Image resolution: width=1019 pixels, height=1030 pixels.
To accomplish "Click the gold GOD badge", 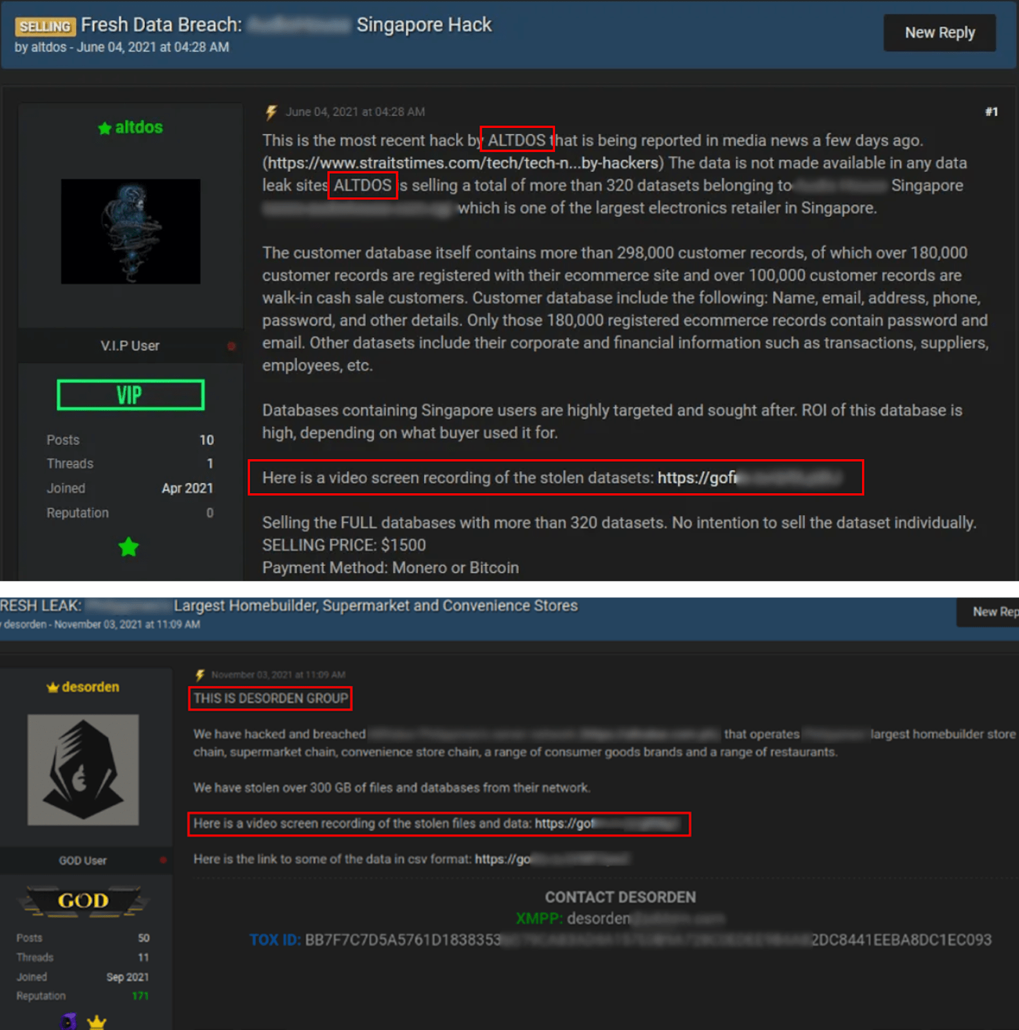I will pyautogui.click(x=83, y=901).
